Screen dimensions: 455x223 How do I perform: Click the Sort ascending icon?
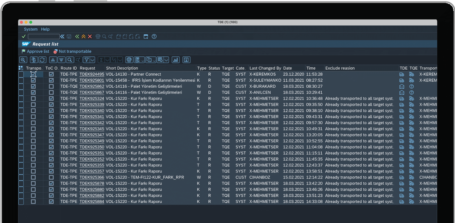coord(53,60)
